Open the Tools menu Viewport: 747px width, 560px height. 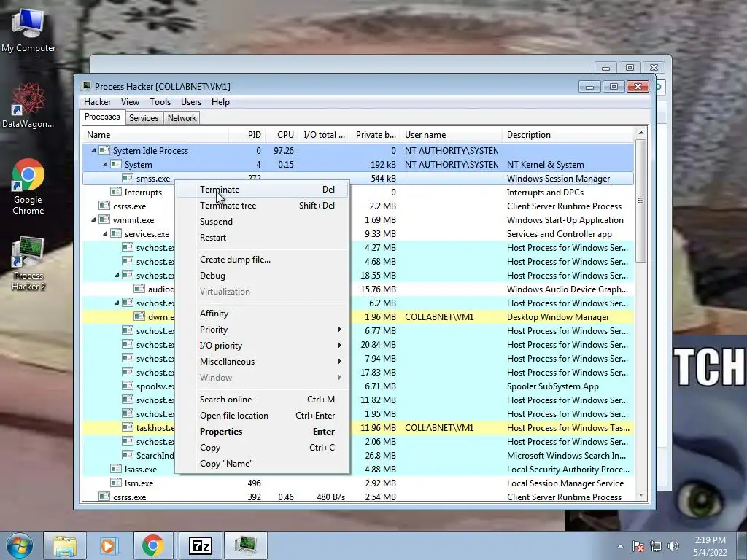click(160, 102)
